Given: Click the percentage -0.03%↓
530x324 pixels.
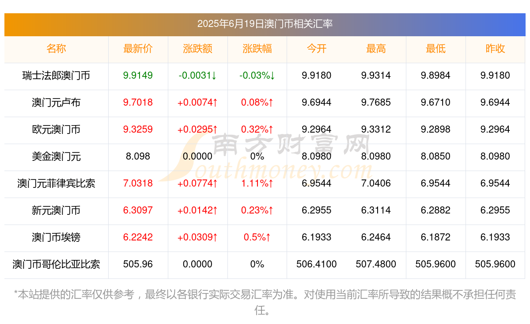Looking at the screenshot, I should (257, 76).
